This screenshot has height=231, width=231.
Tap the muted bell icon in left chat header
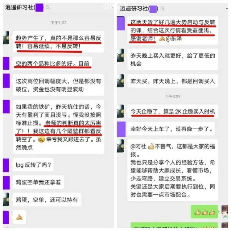click(x=48, y=7)
